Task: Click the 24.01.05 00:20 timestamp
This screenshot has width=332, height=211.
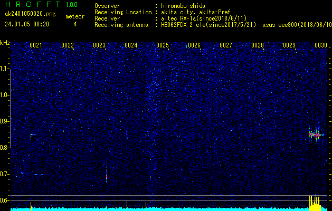Action: coord(26,24)
